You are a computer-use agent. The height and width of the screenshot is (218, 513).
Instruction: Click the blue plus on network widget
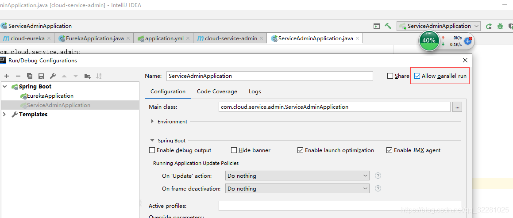[468, 41]
